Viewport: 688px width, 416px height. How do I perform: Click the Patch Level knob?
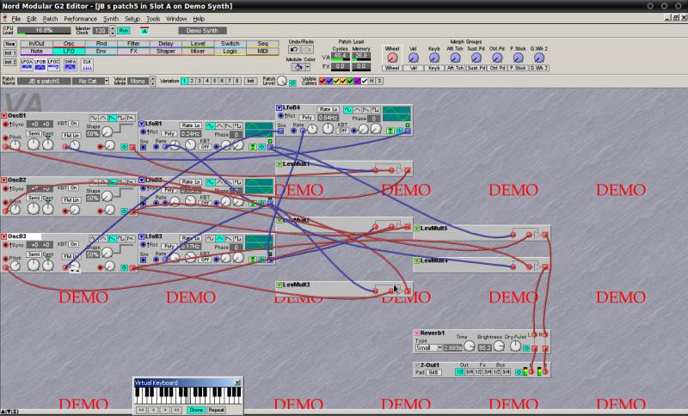pyautogui.click(x=282, y=81)
